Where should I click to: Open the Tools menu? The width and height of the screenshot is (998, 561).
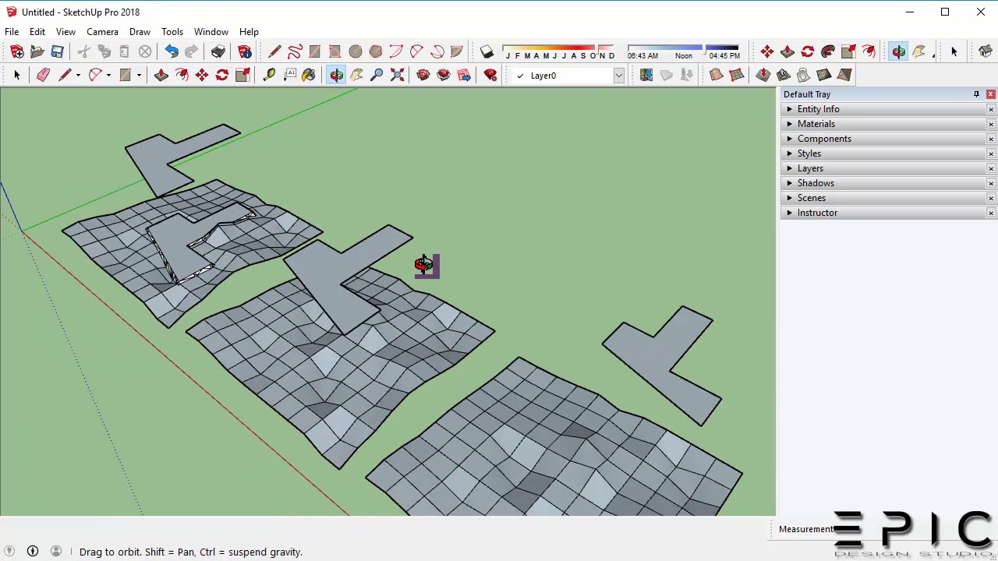coord(172,32)
